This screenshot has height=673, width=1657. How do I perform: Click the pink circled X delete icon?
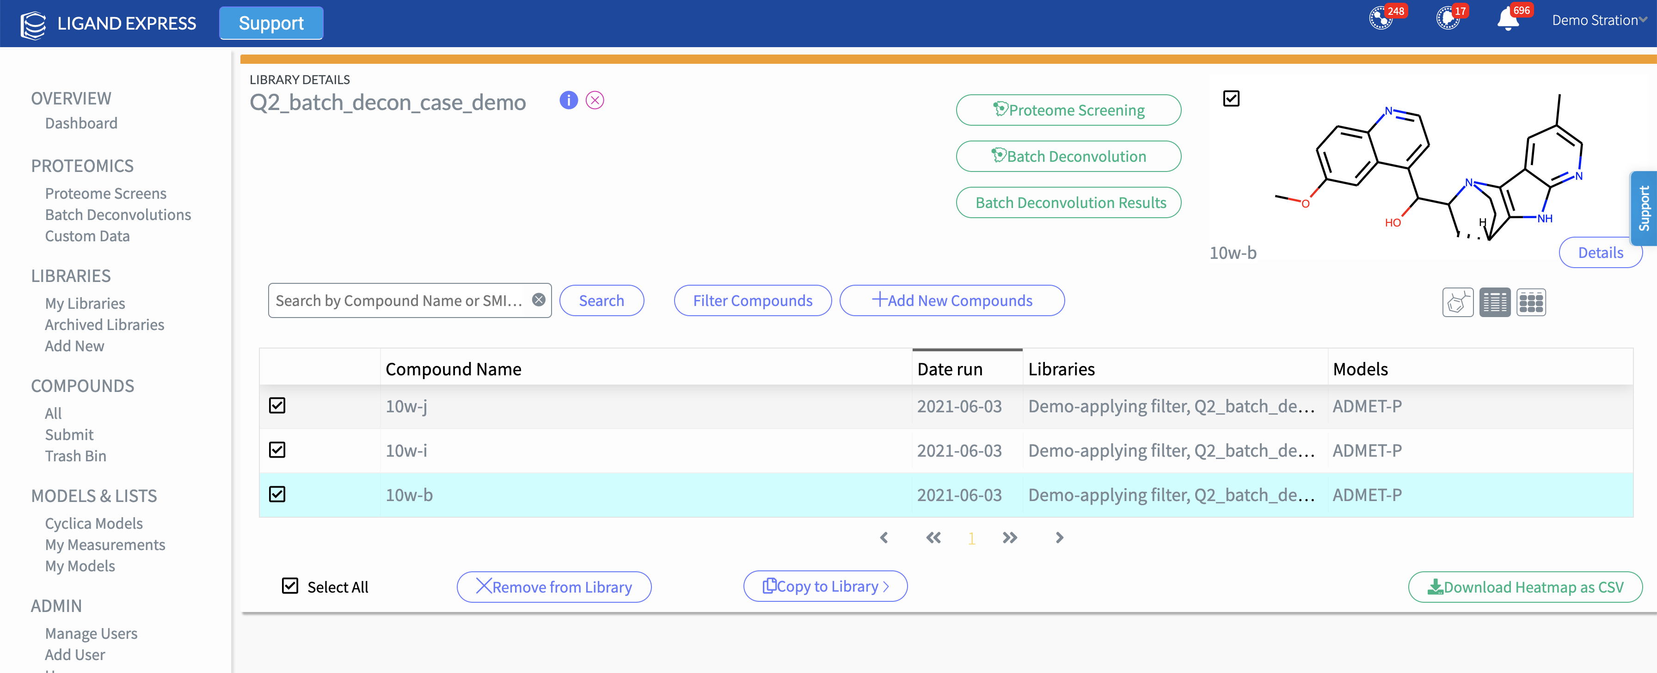(595, 100)
